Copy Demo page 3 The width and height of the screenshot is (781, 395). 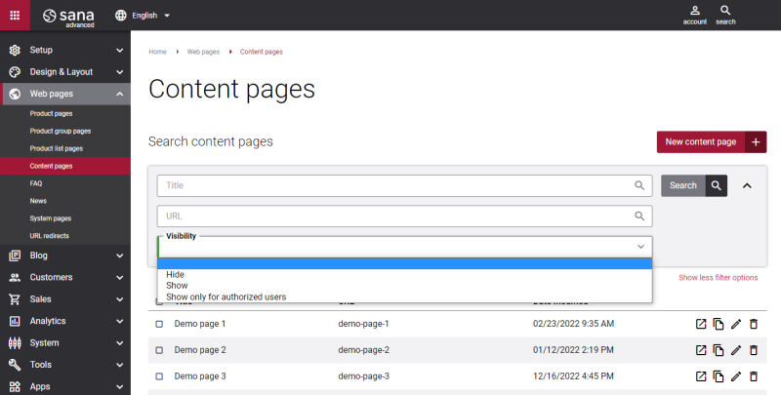[x=719, y=376]
